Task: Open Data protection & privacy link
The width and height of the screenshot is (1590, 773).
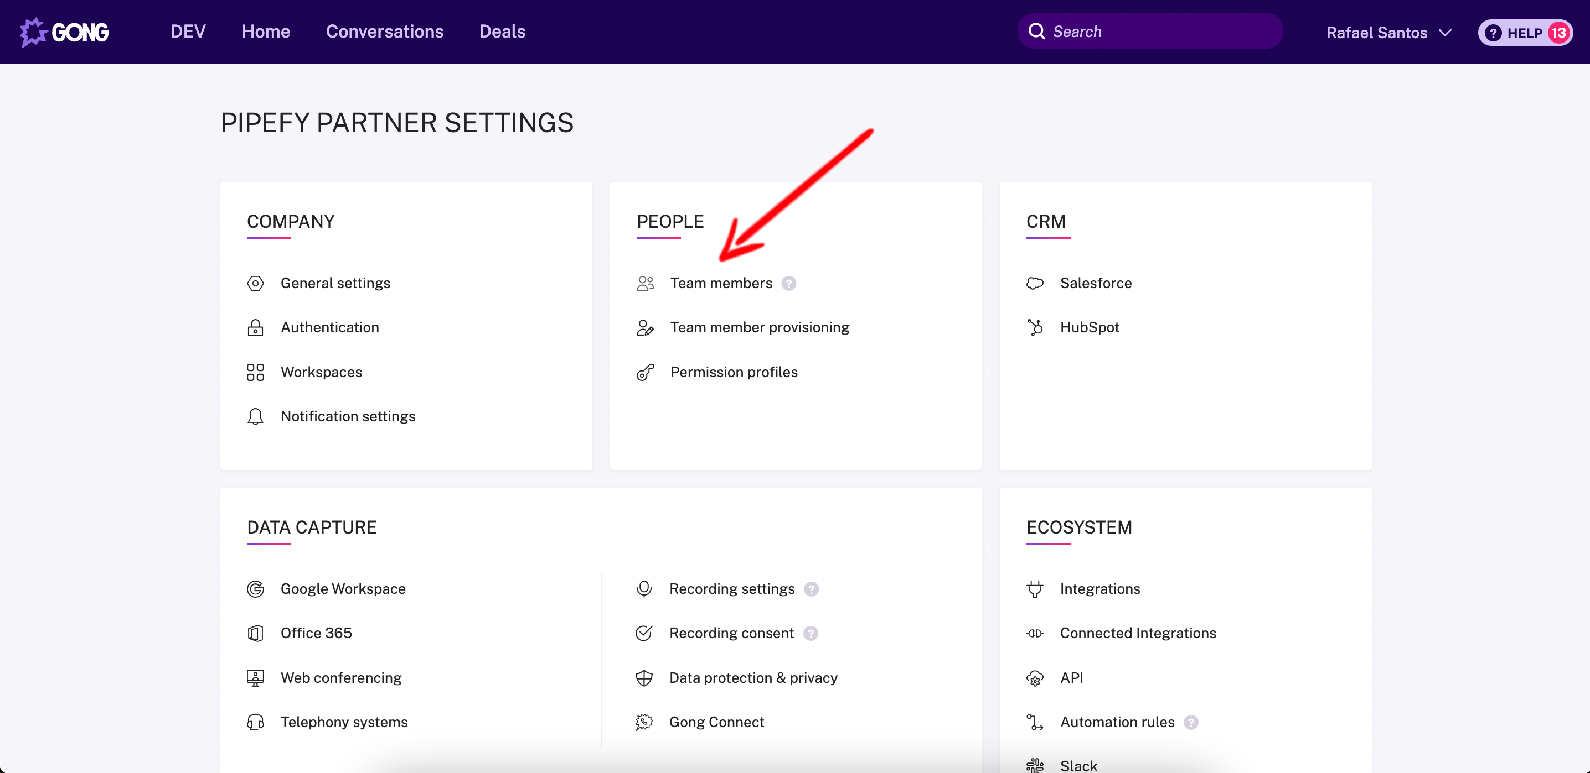Action: 753,677
